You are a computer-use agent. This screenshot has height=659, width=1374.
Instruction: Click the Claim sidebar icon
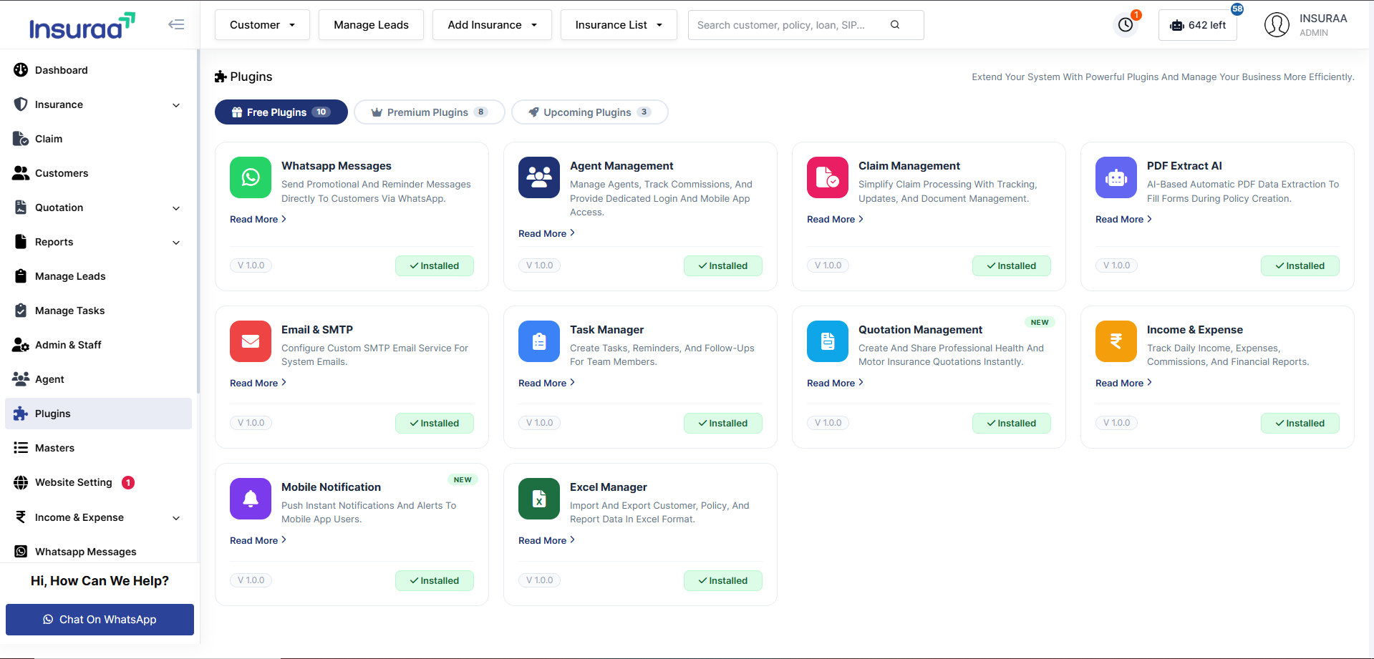pos(21,139)
